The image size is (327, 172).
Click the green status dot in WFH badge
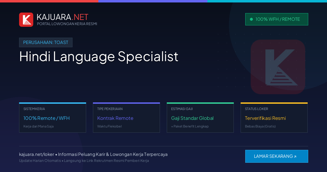[251, 19]
